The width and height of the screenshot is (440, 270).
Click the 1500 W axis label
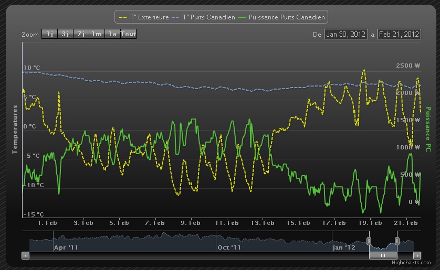click(x=408, y=120)
